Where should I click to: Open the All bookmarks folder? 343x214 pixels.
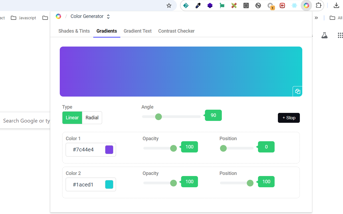pyautogui.click(x=335, y=18)
